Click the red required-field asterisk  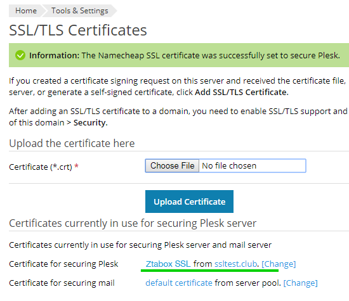tap(76, 166)
